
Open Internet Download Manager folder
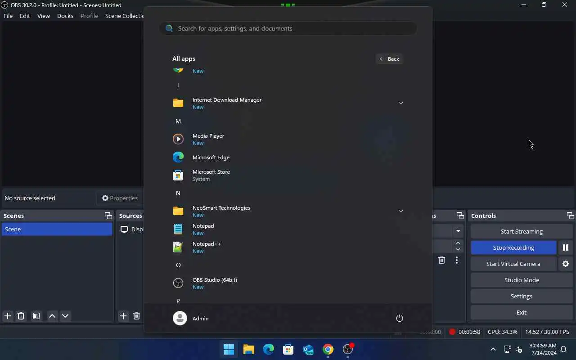coord(288,103)
